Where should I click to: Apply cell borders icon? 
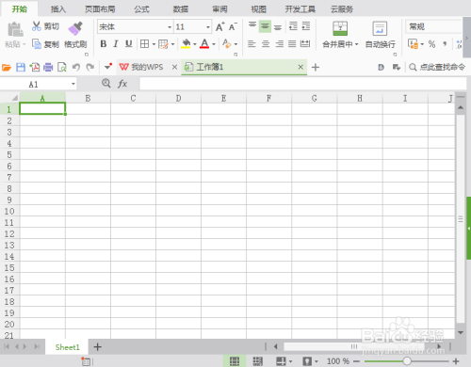click(x=144, y=44)
